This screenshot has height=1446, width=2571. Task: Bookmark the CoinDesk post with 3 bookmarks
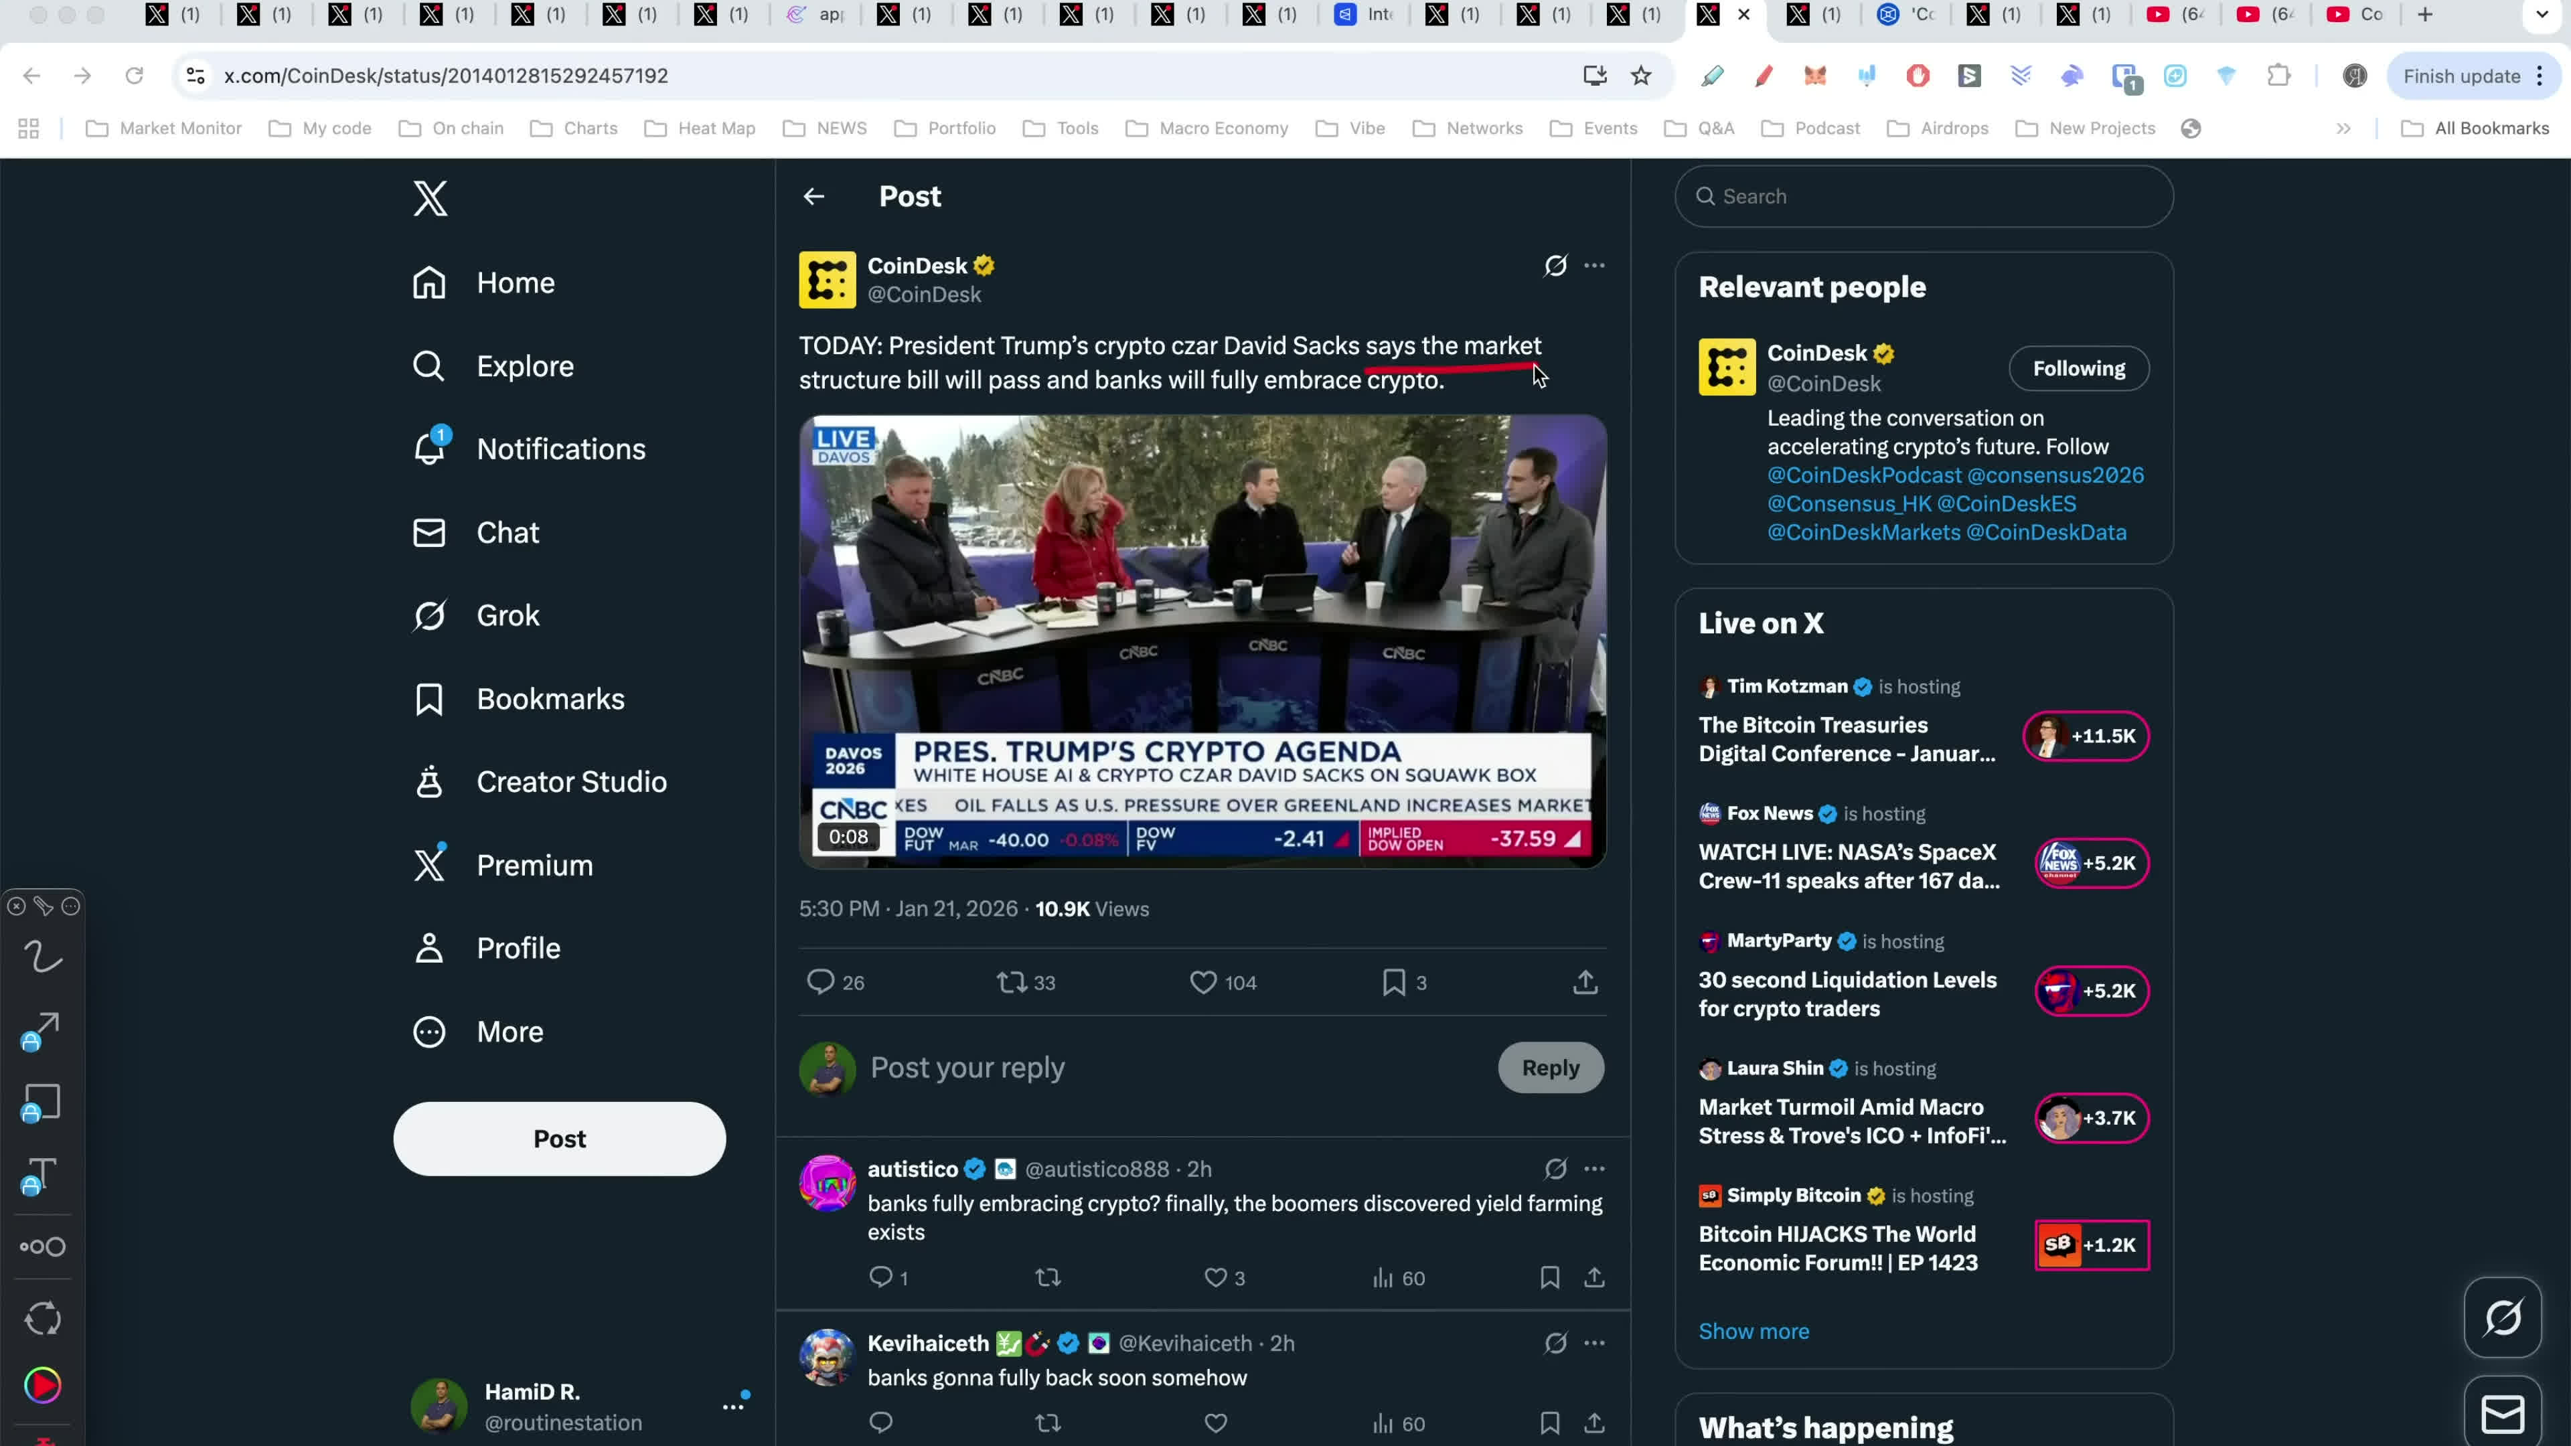coord(1404,983)
